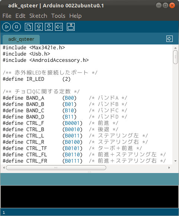
Task: Open the File menu
Action: click(7, 16)
